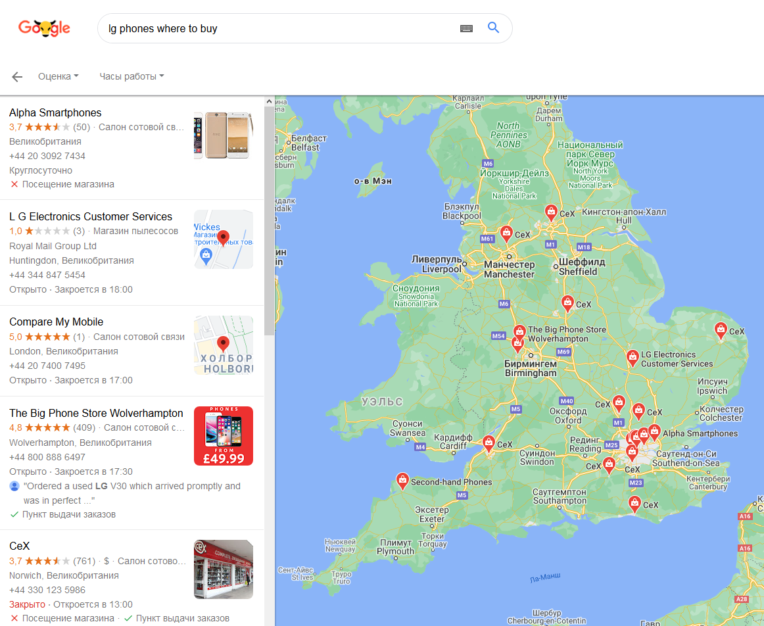This screenshot has height=626, width=764.
Task: Click the Закрыто status under CeX
Action: pos(28,604)
